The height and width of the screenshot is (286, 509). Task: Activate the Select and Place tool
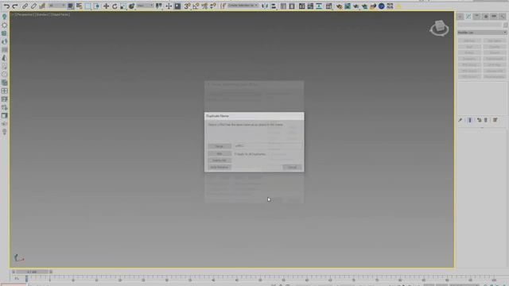coord(131,6)
